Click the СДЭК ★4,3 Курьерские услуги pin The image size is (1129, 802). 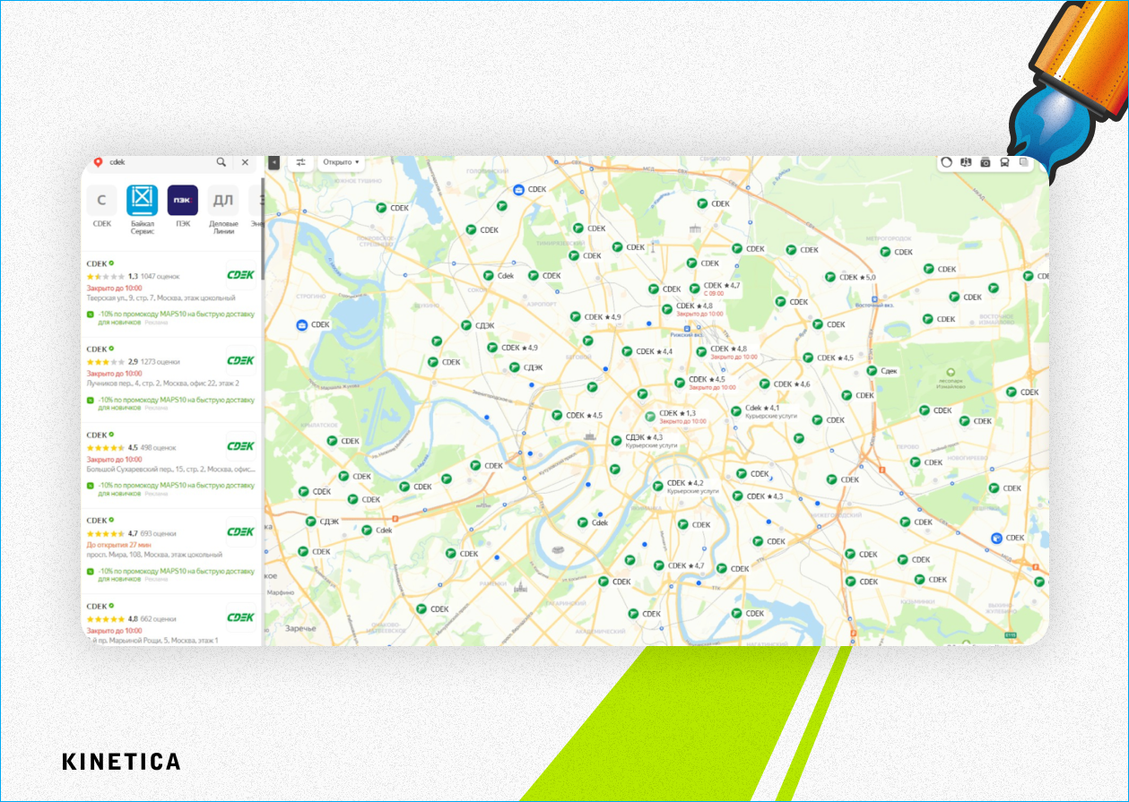(x=616, y=440)
